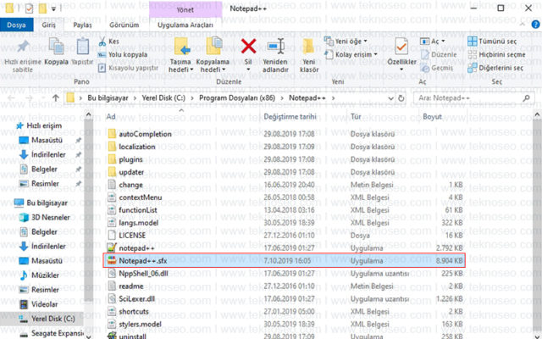Switch to the Giriş ribbon tab
The width and height of the screenshot is (542, 339).
pos(49,25)
